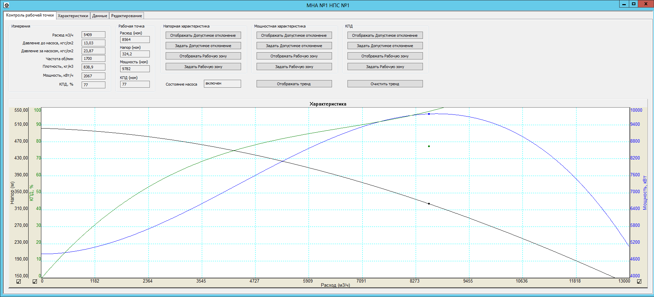Click the power axis label 10000

click(636, 110)
